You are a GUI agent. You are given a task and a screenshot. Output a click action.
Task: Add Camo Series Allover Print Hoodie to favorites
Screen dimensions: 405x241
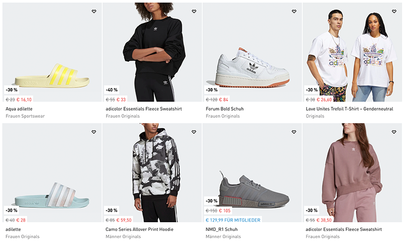pos(194,132)
